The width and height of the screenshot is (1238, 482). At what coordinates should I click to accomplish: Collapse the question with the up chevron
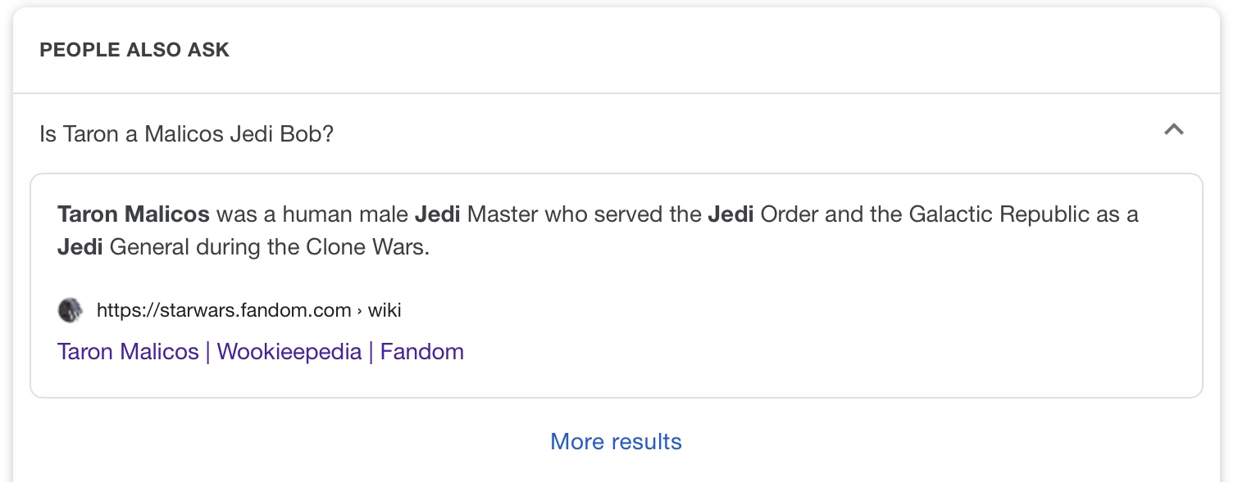point(1174,130)
